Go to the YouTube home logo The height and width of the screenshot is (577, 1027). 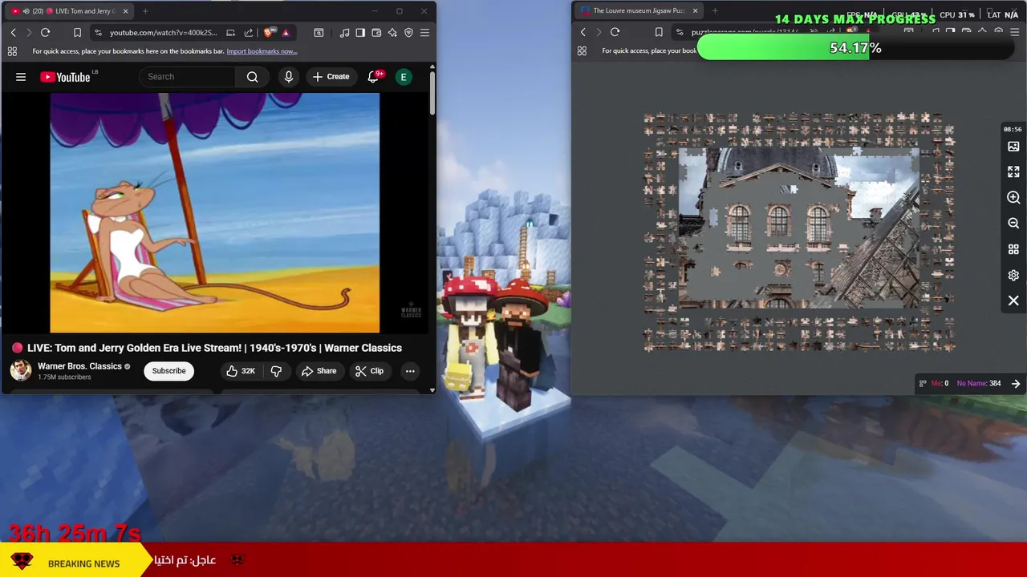65,77
